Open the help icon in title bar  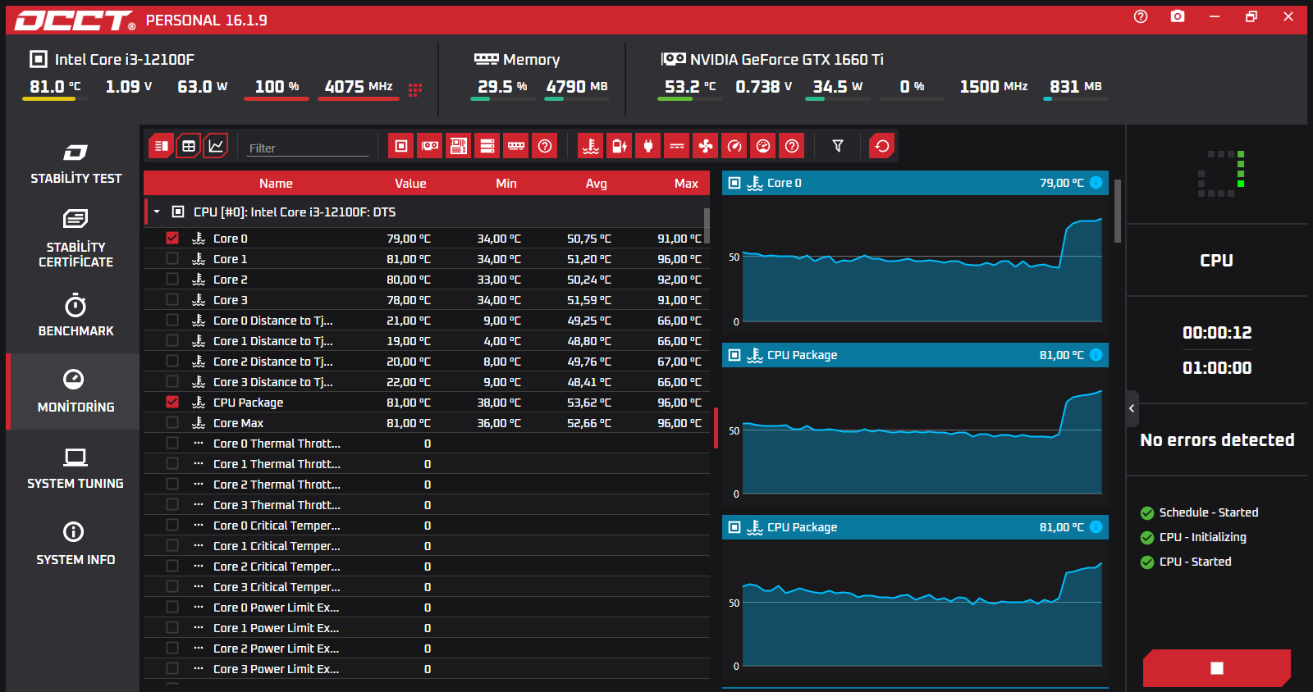1141,16
